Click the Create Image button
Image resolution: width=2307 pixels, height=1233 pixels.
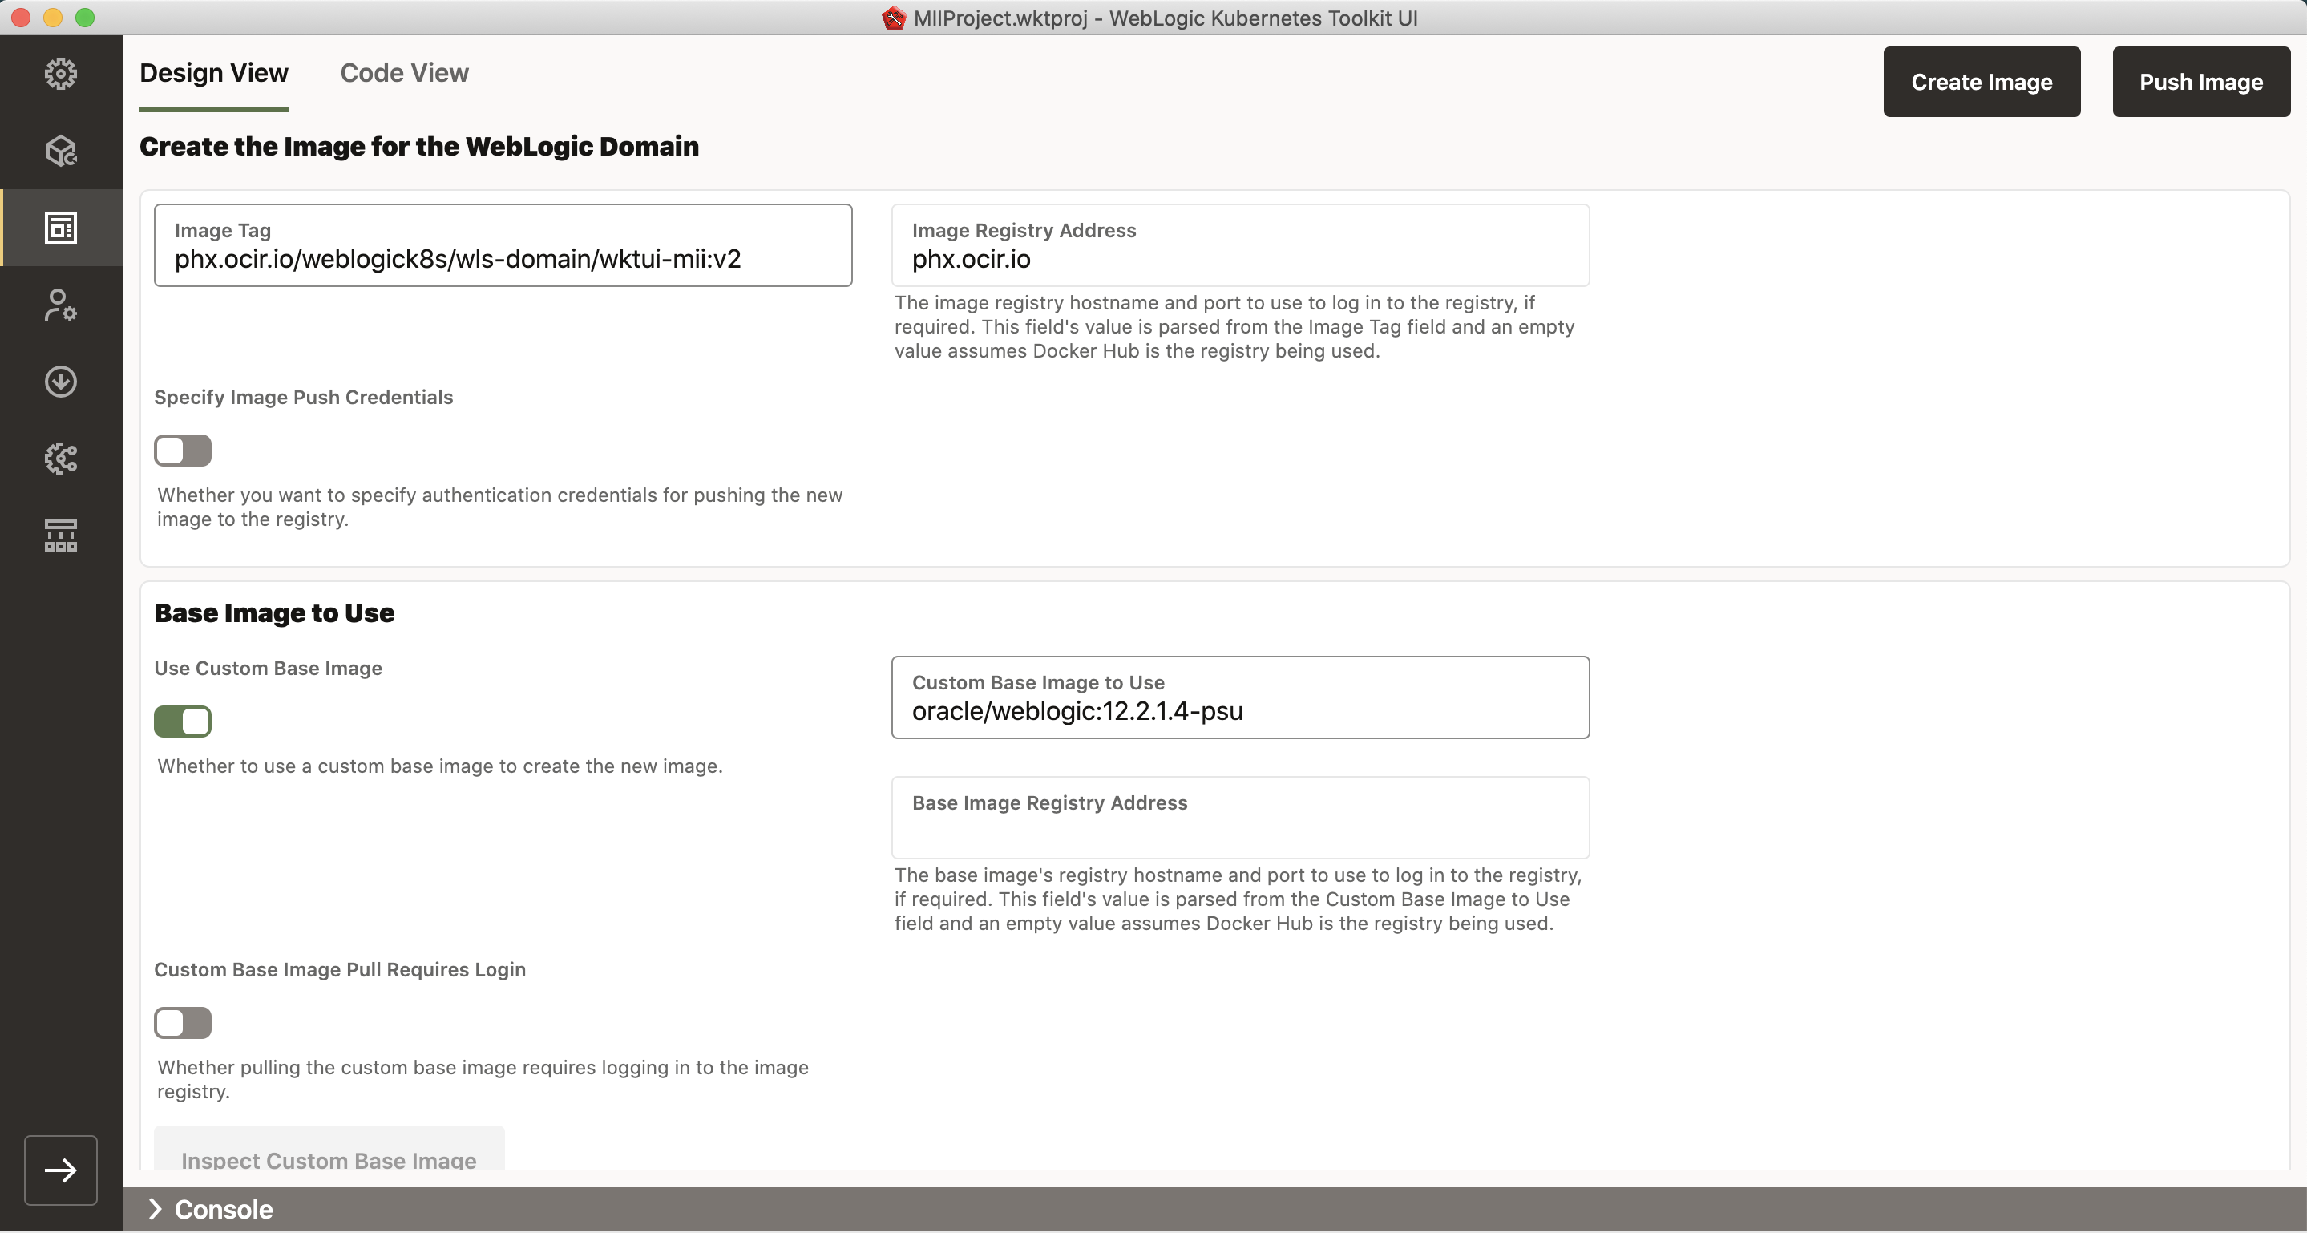point(1981,82)
